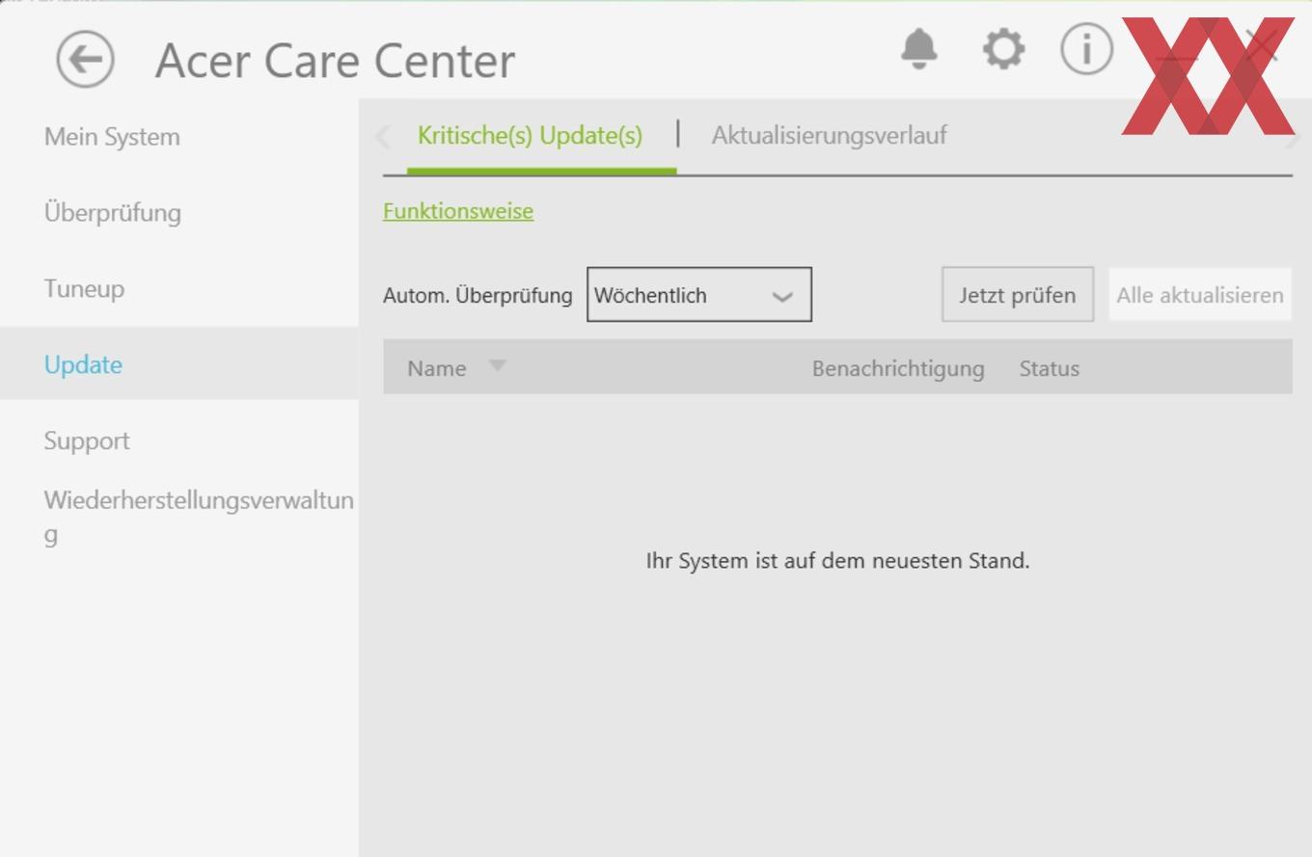Expand the Wöchentlich dropdown arrow
Screen dimensions: 1312x857
coord(782,296)
